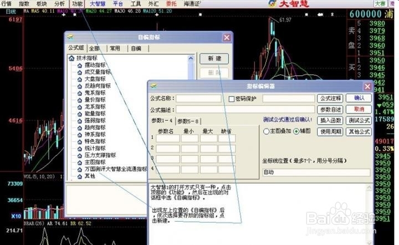Click the 大赛 button at top right
The image size is (399, 245).
click(x=380, y=3)
